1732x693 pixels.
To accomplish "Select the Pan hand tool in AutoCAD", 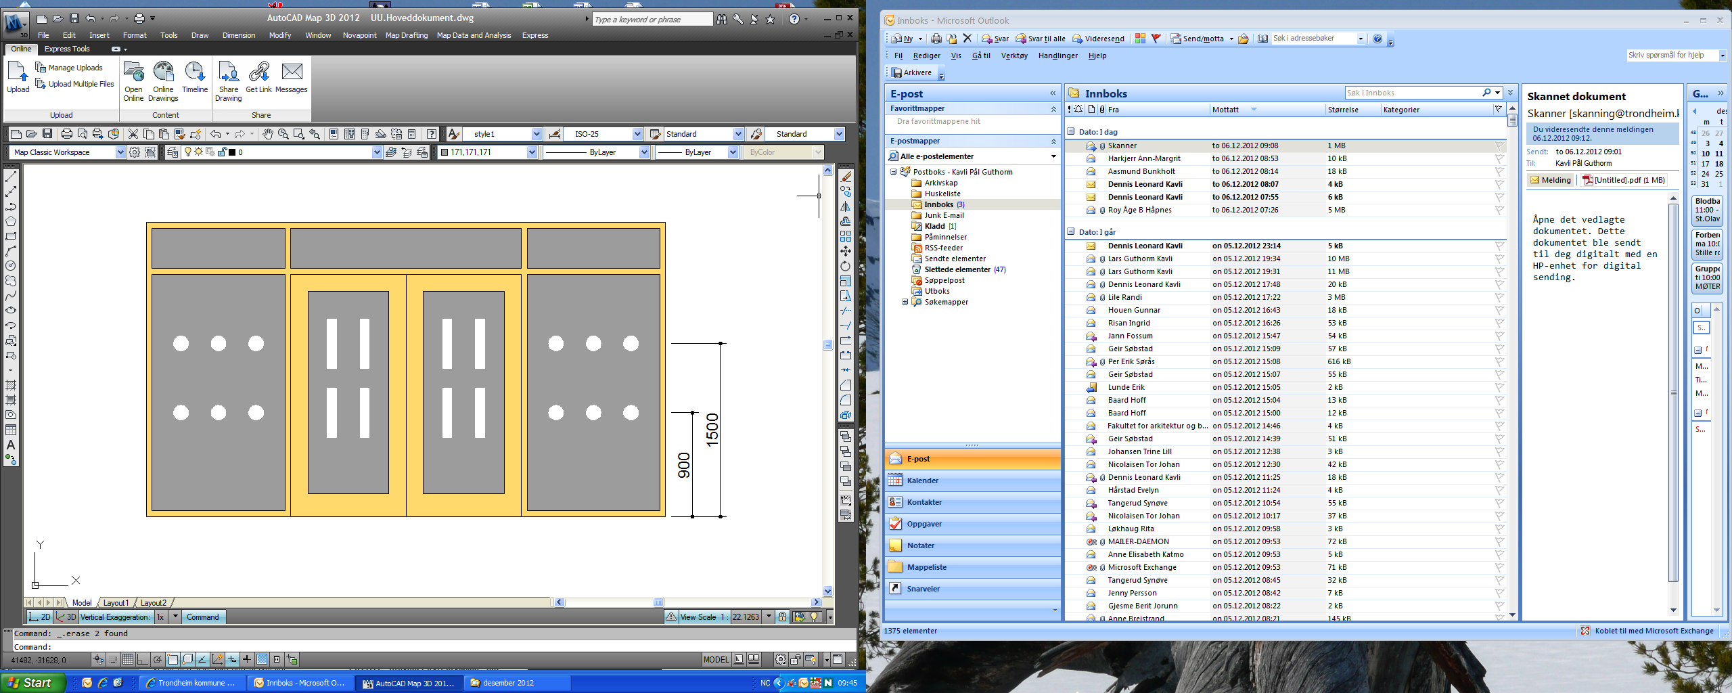I will point(268,134).
